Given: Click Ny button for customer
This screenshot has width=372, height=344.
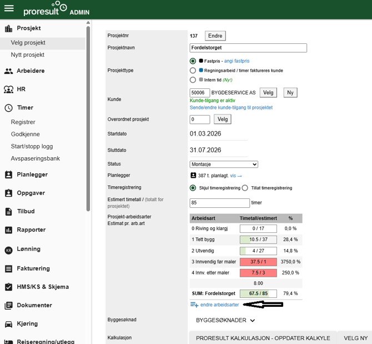Looking at the screenshot, I should pos(290,93).
